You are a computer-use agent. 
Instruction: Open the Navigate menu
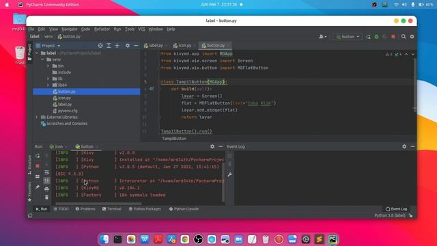pyautogui.click(x=70, y=29)
